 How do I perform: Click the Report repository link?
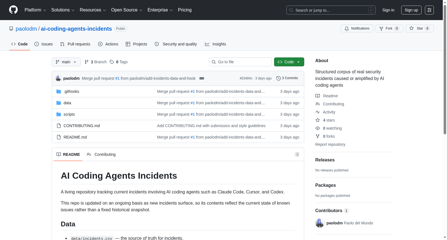pyautogui.click(x=330, y=144)
